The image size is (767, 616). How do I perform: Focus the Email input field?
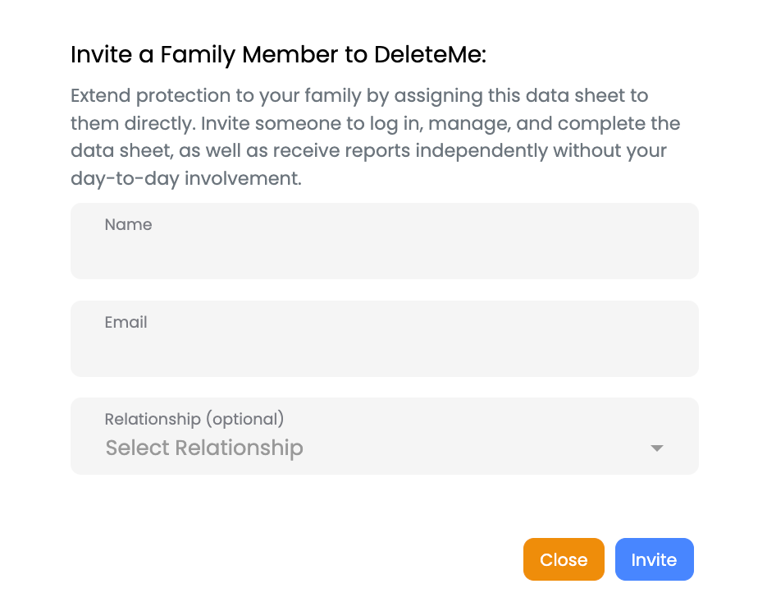point(385,339)
